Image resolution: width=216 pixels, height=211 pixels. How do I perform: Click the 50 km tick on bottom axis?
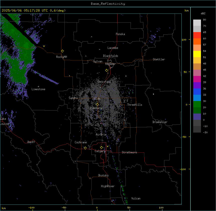pyautogui.click(x=129, y=207)
